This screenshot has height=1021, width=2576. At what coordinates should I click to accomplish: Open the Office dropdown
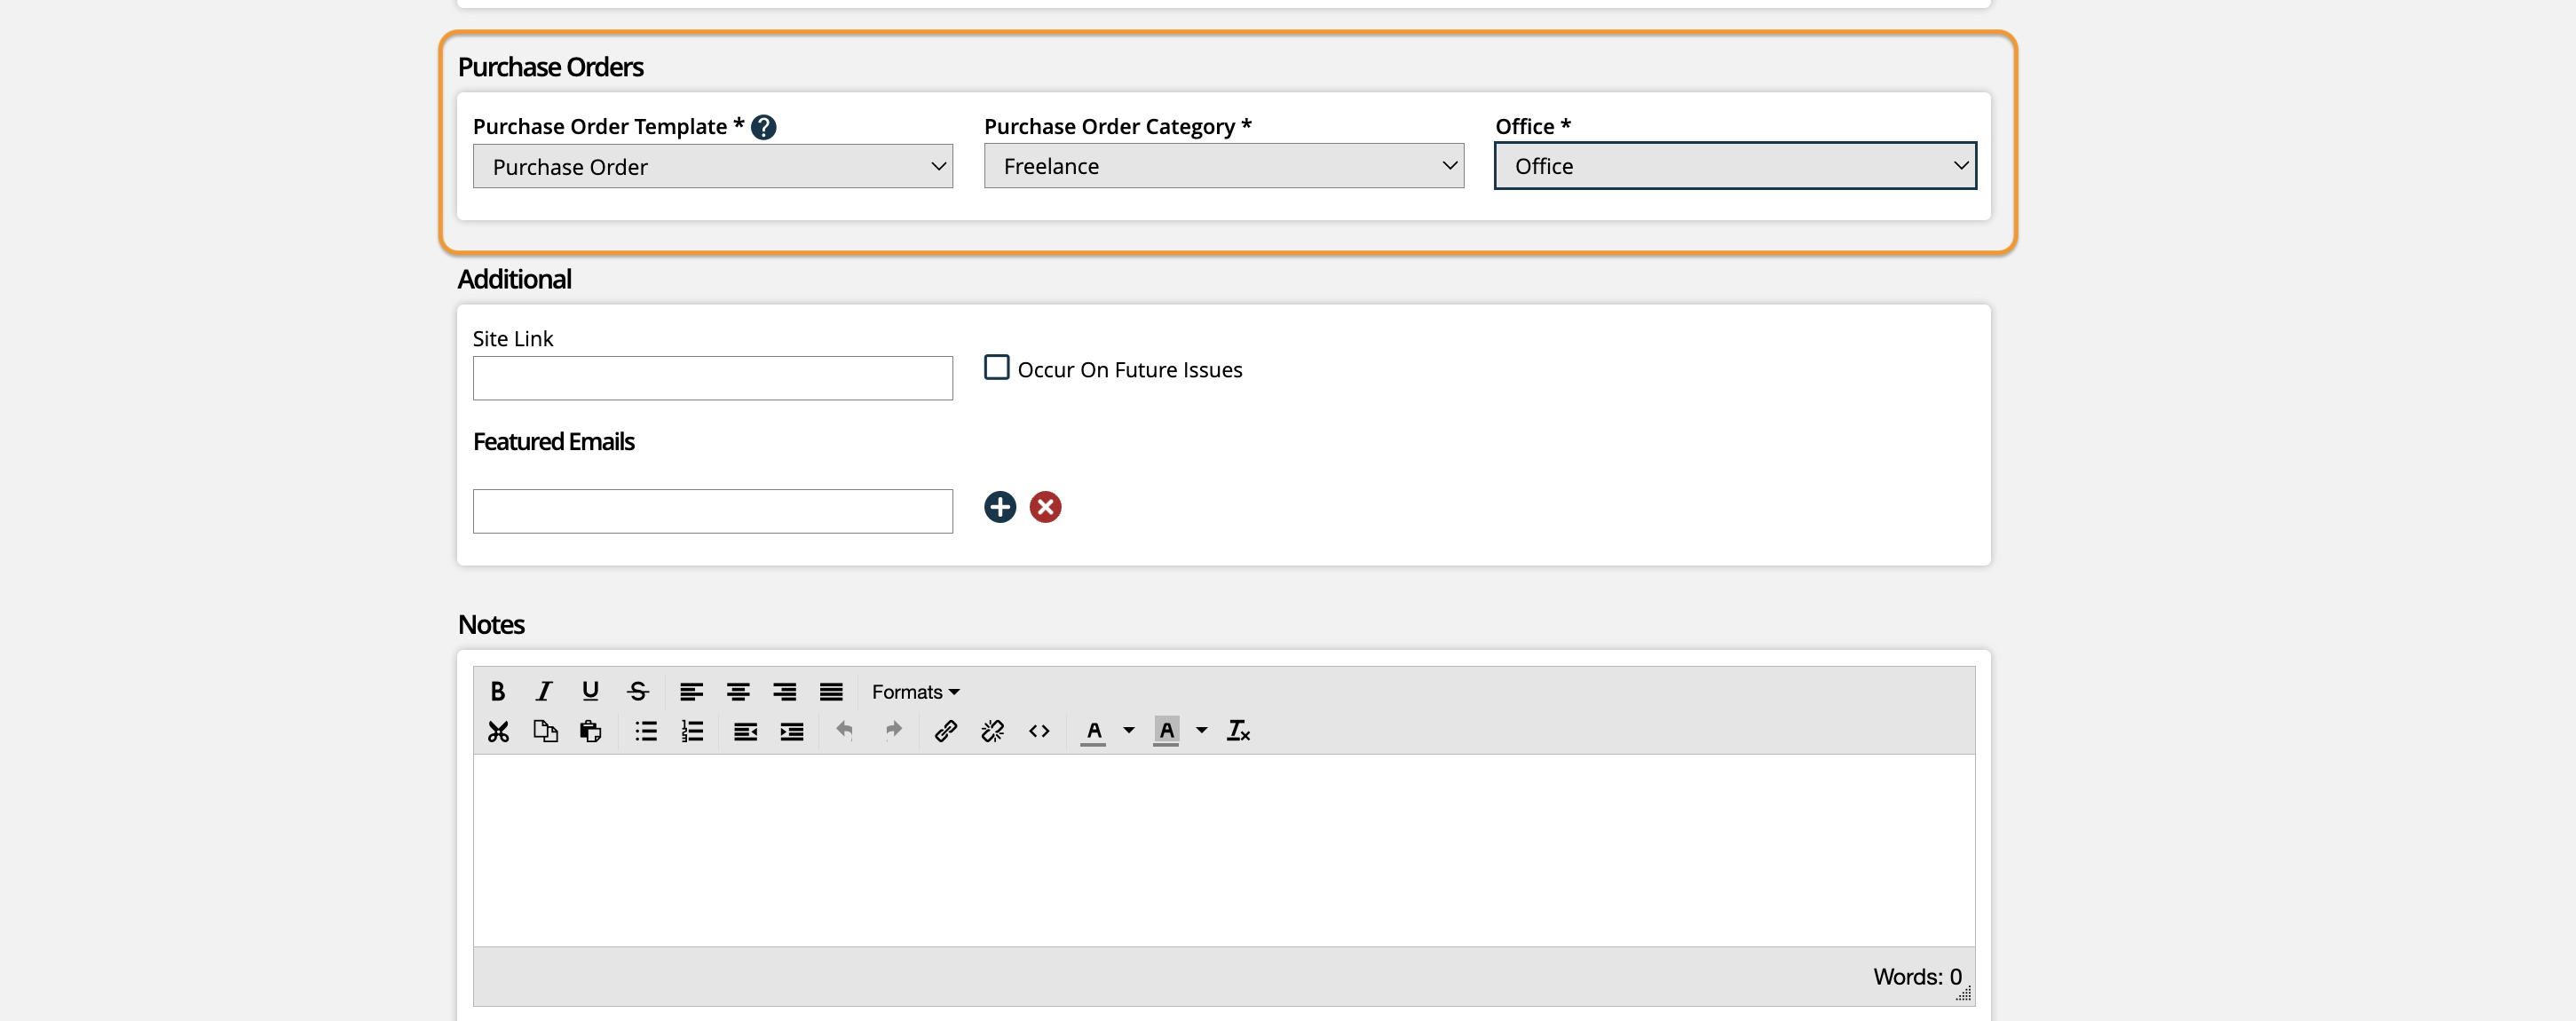click(x=1734, y=166)
